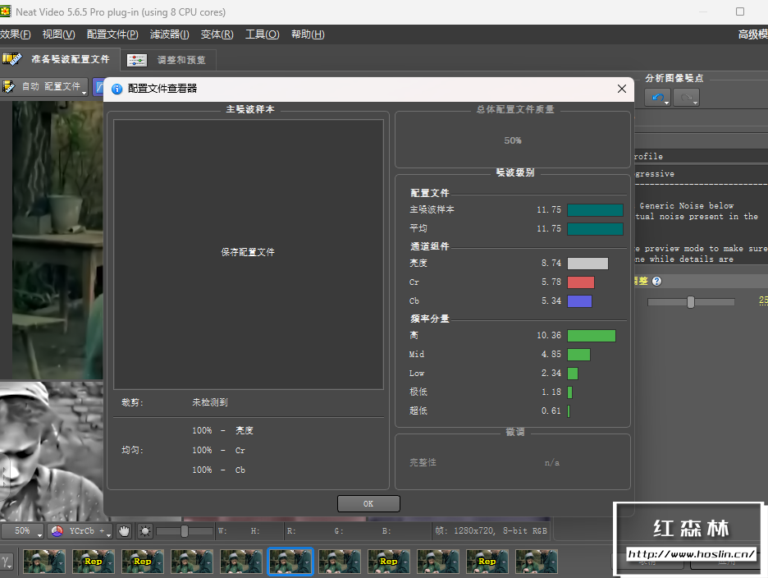
Task: Open the 工具(O) menu
Action: (262, 34)
